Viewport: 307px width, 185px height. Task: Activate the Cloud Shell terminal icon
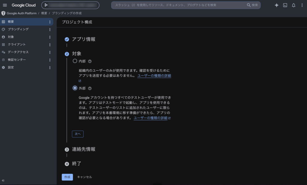click(x=285, y=5)
